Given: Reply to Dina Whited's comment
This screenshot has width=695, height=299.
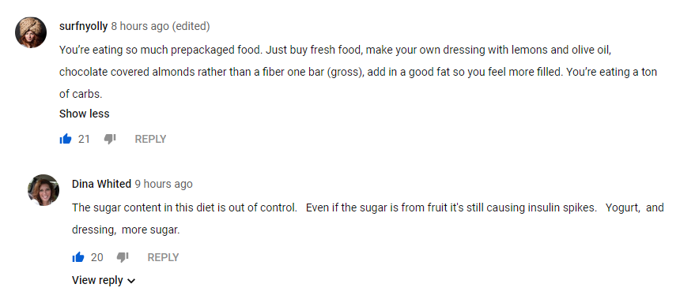Looking at the screenshot, I should click(x=163, y=257).
